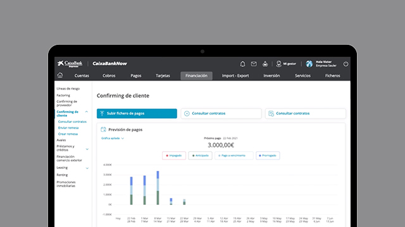Expand Préstamos y créditos chevron

87,149
